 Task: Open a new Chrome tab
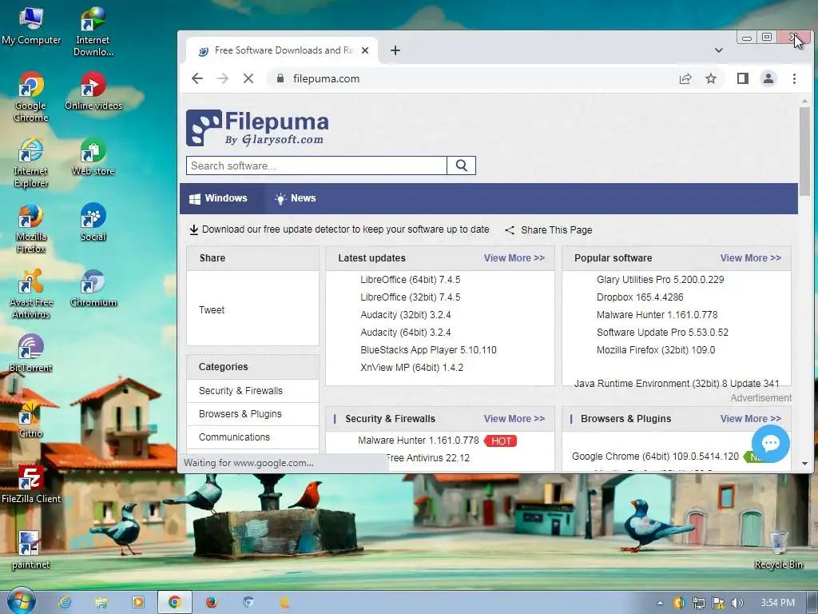click(395, 50)
